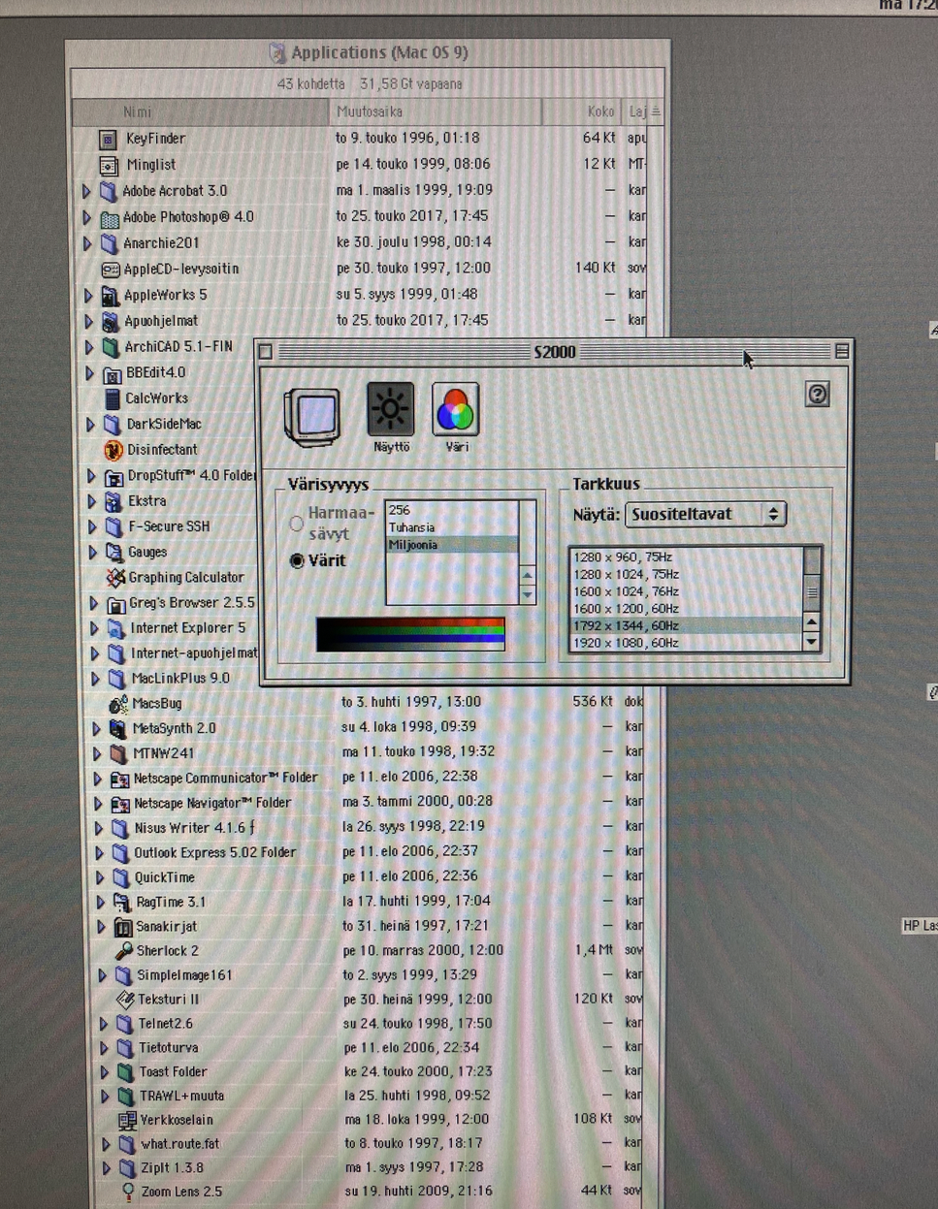Image resolution: width=938 pixels, height=1209 pixels.
Task: Collapse the S2000 window with windowshade box
Action: point(842,351)
